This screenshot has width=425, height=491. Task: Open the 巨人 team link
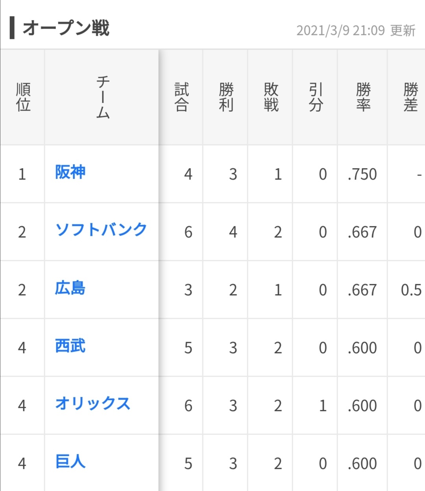coord(70,461)
